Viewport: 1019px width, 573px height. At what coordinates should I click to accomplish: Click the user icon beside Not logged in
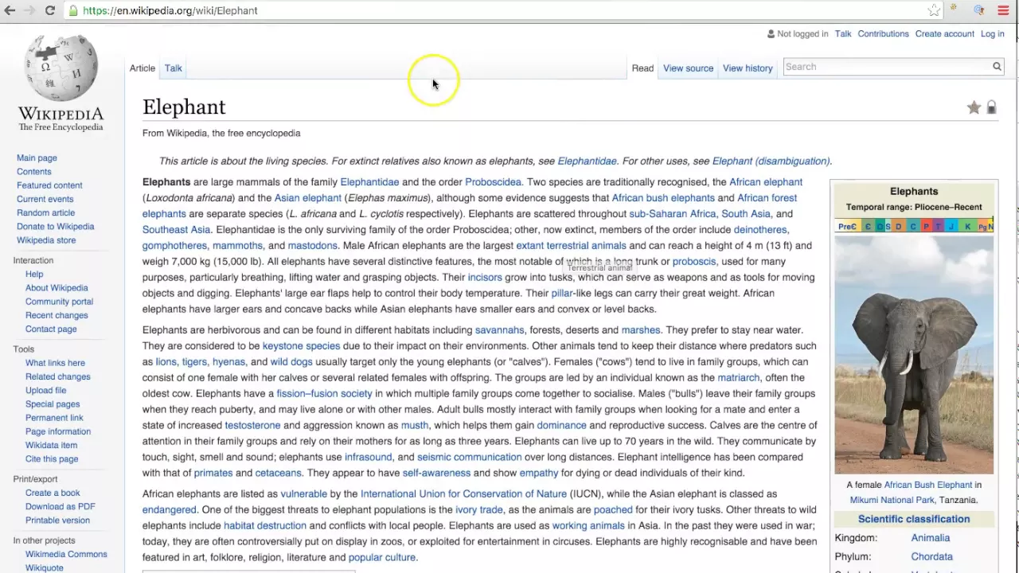[x=771, y=33]
